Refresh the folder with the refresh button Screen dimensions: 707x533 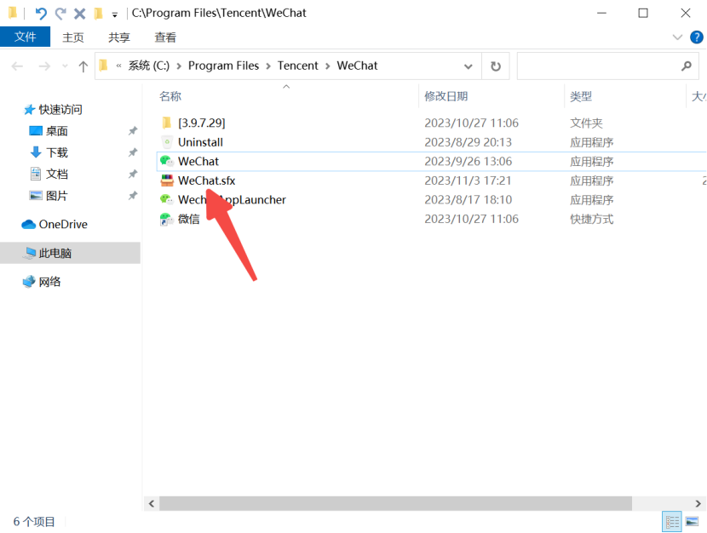[x=496, y=66]
